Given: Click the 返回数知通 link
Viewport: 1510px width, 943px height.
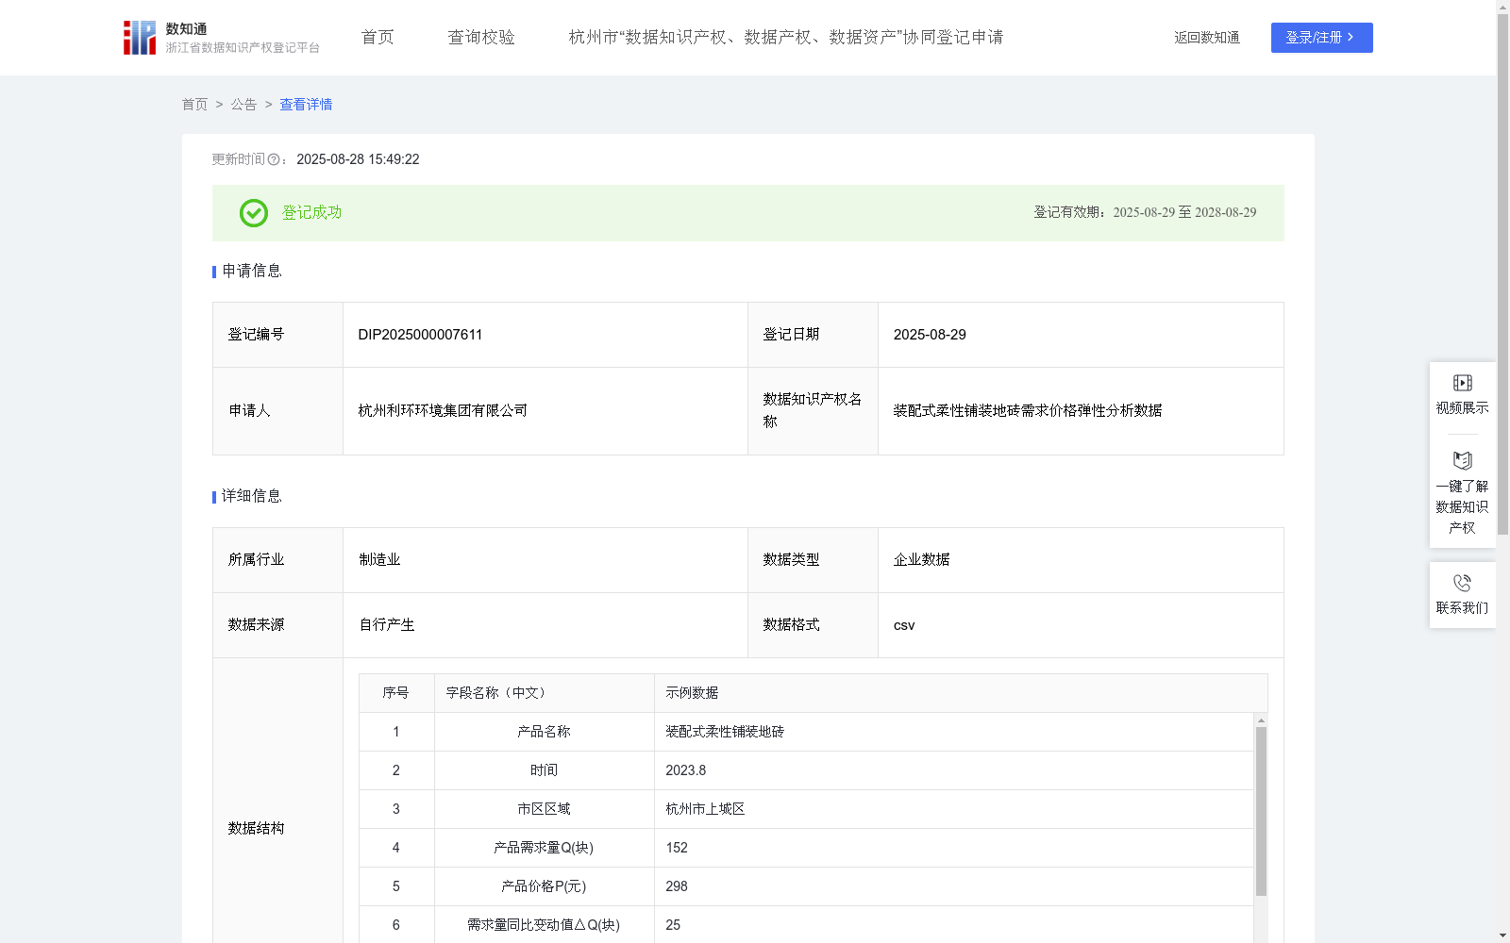Looking at the screenshot, I should pyautogui.click(x=1207, y=38).
